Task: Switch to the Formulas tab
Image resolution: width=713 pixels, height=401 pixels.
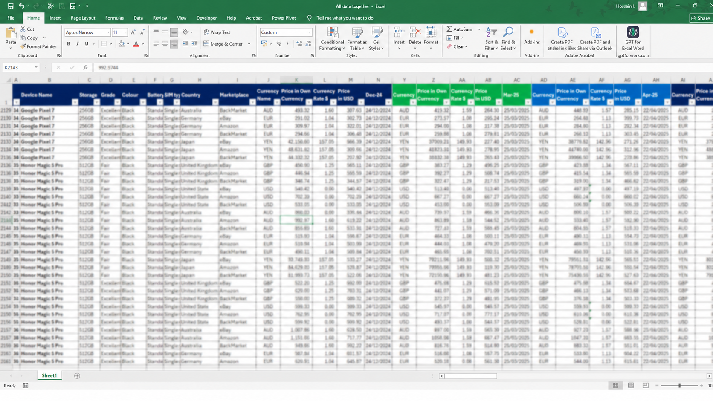Action: tap(114, 18)
